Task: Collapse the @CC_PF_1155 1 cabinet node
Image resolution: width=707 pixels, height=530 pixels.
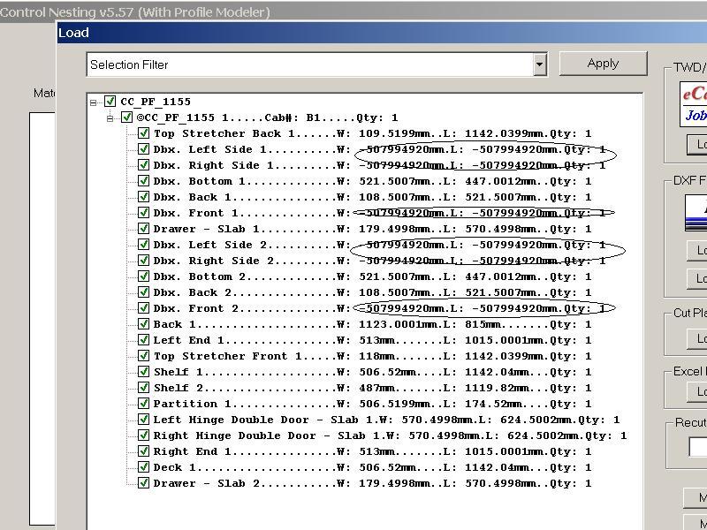Action: click(x=110, y=118)
